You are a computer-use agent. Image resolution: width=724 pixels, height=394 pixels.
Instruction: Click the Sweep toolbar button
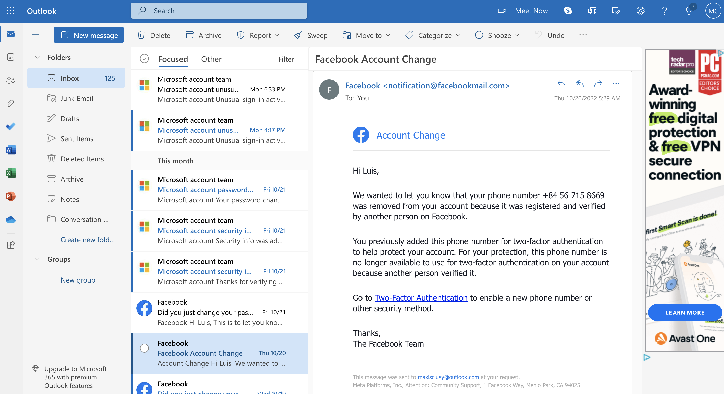pyautogui.click(x=311, y=35)
